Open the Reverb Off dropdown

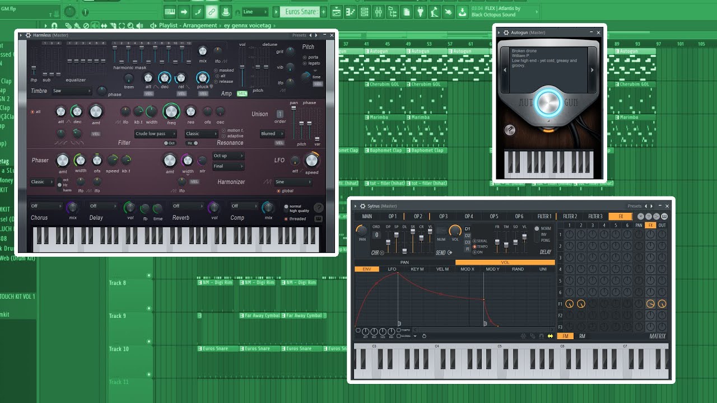point(188,206)
